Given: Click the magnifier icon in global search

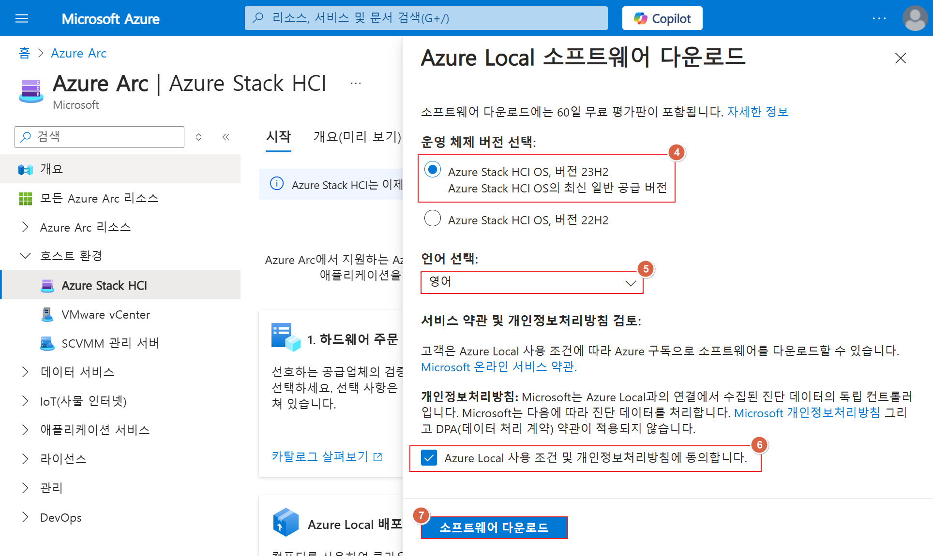Looking at the screenshot, I should (258, 18).
